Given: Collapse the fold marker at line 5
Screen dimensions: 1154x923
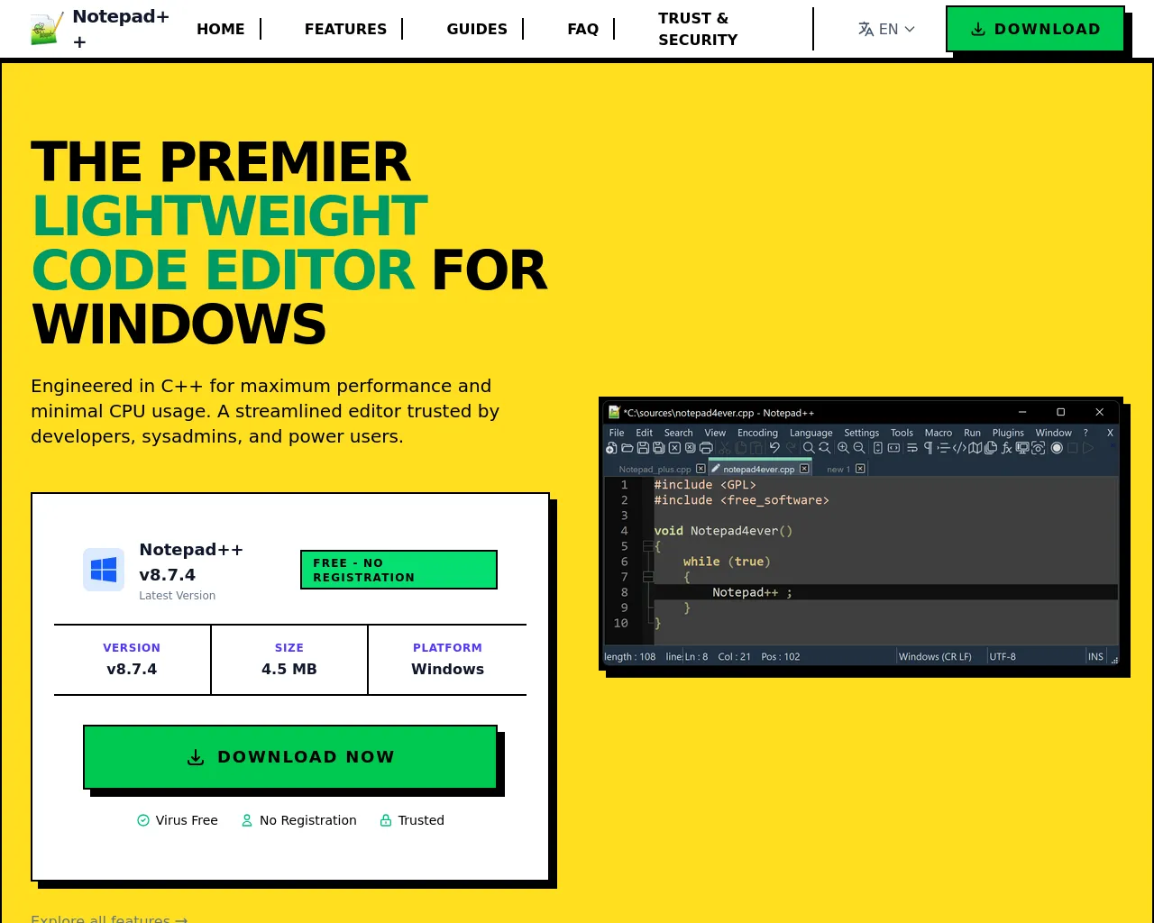Looking at the screenshot, I should [x=647, y=546].
